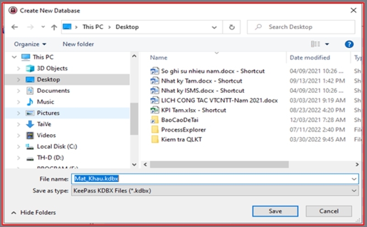367x227 pixels.
Task: Click the folder icon of Kiem tra QLKT
Action: point(155,140)
